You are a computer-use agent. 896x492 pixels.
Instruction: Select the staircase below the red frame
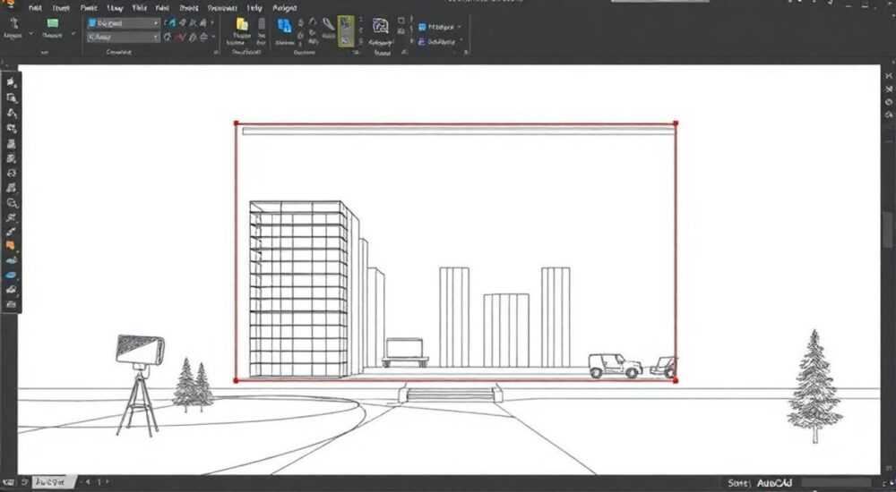coord(451,394)
